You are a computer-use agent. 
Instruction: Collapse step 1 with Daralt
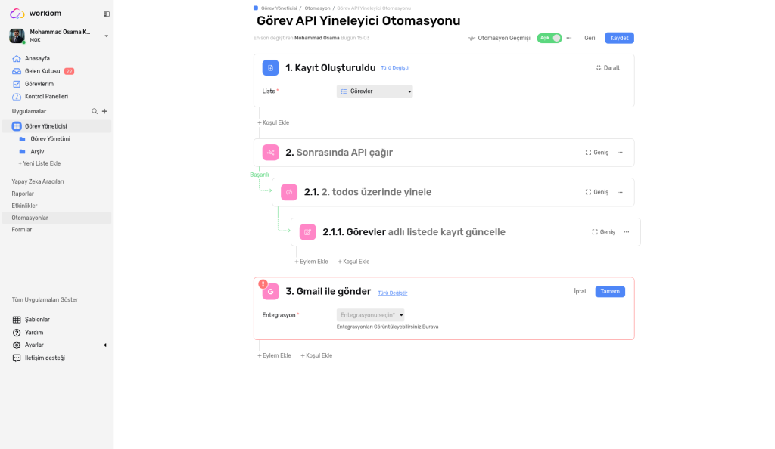(608, 68)
